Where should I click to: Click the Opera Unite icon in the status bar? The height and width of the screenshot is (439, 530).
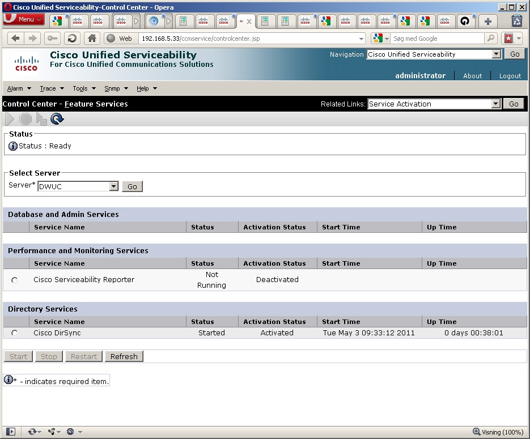click(x=52, y=432)
